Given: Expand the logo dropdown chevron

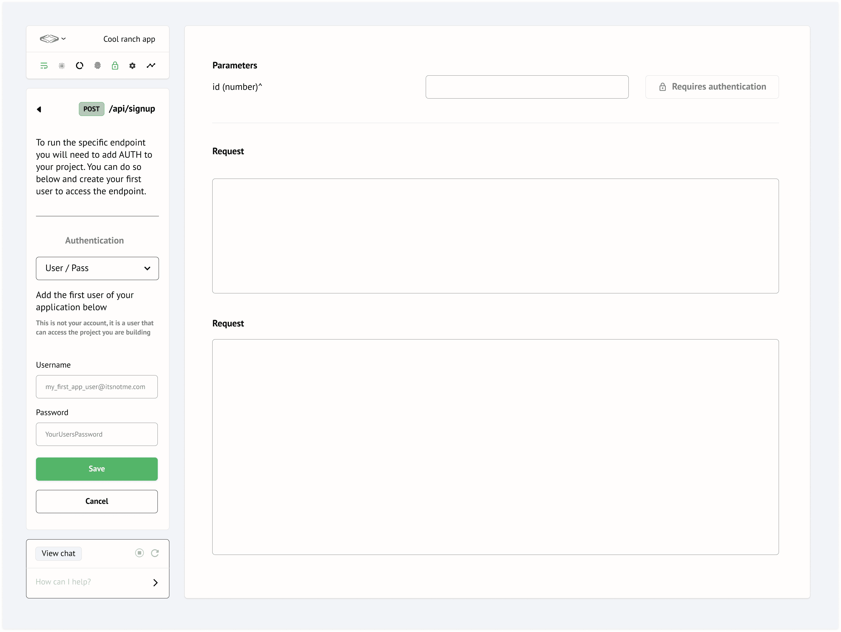Looking at the screenshot, I should [x=64, y=39].
